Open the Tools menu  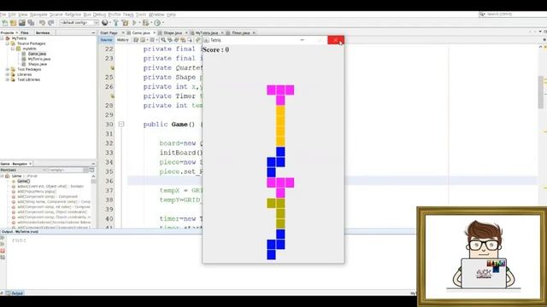[x=141, y=14]
